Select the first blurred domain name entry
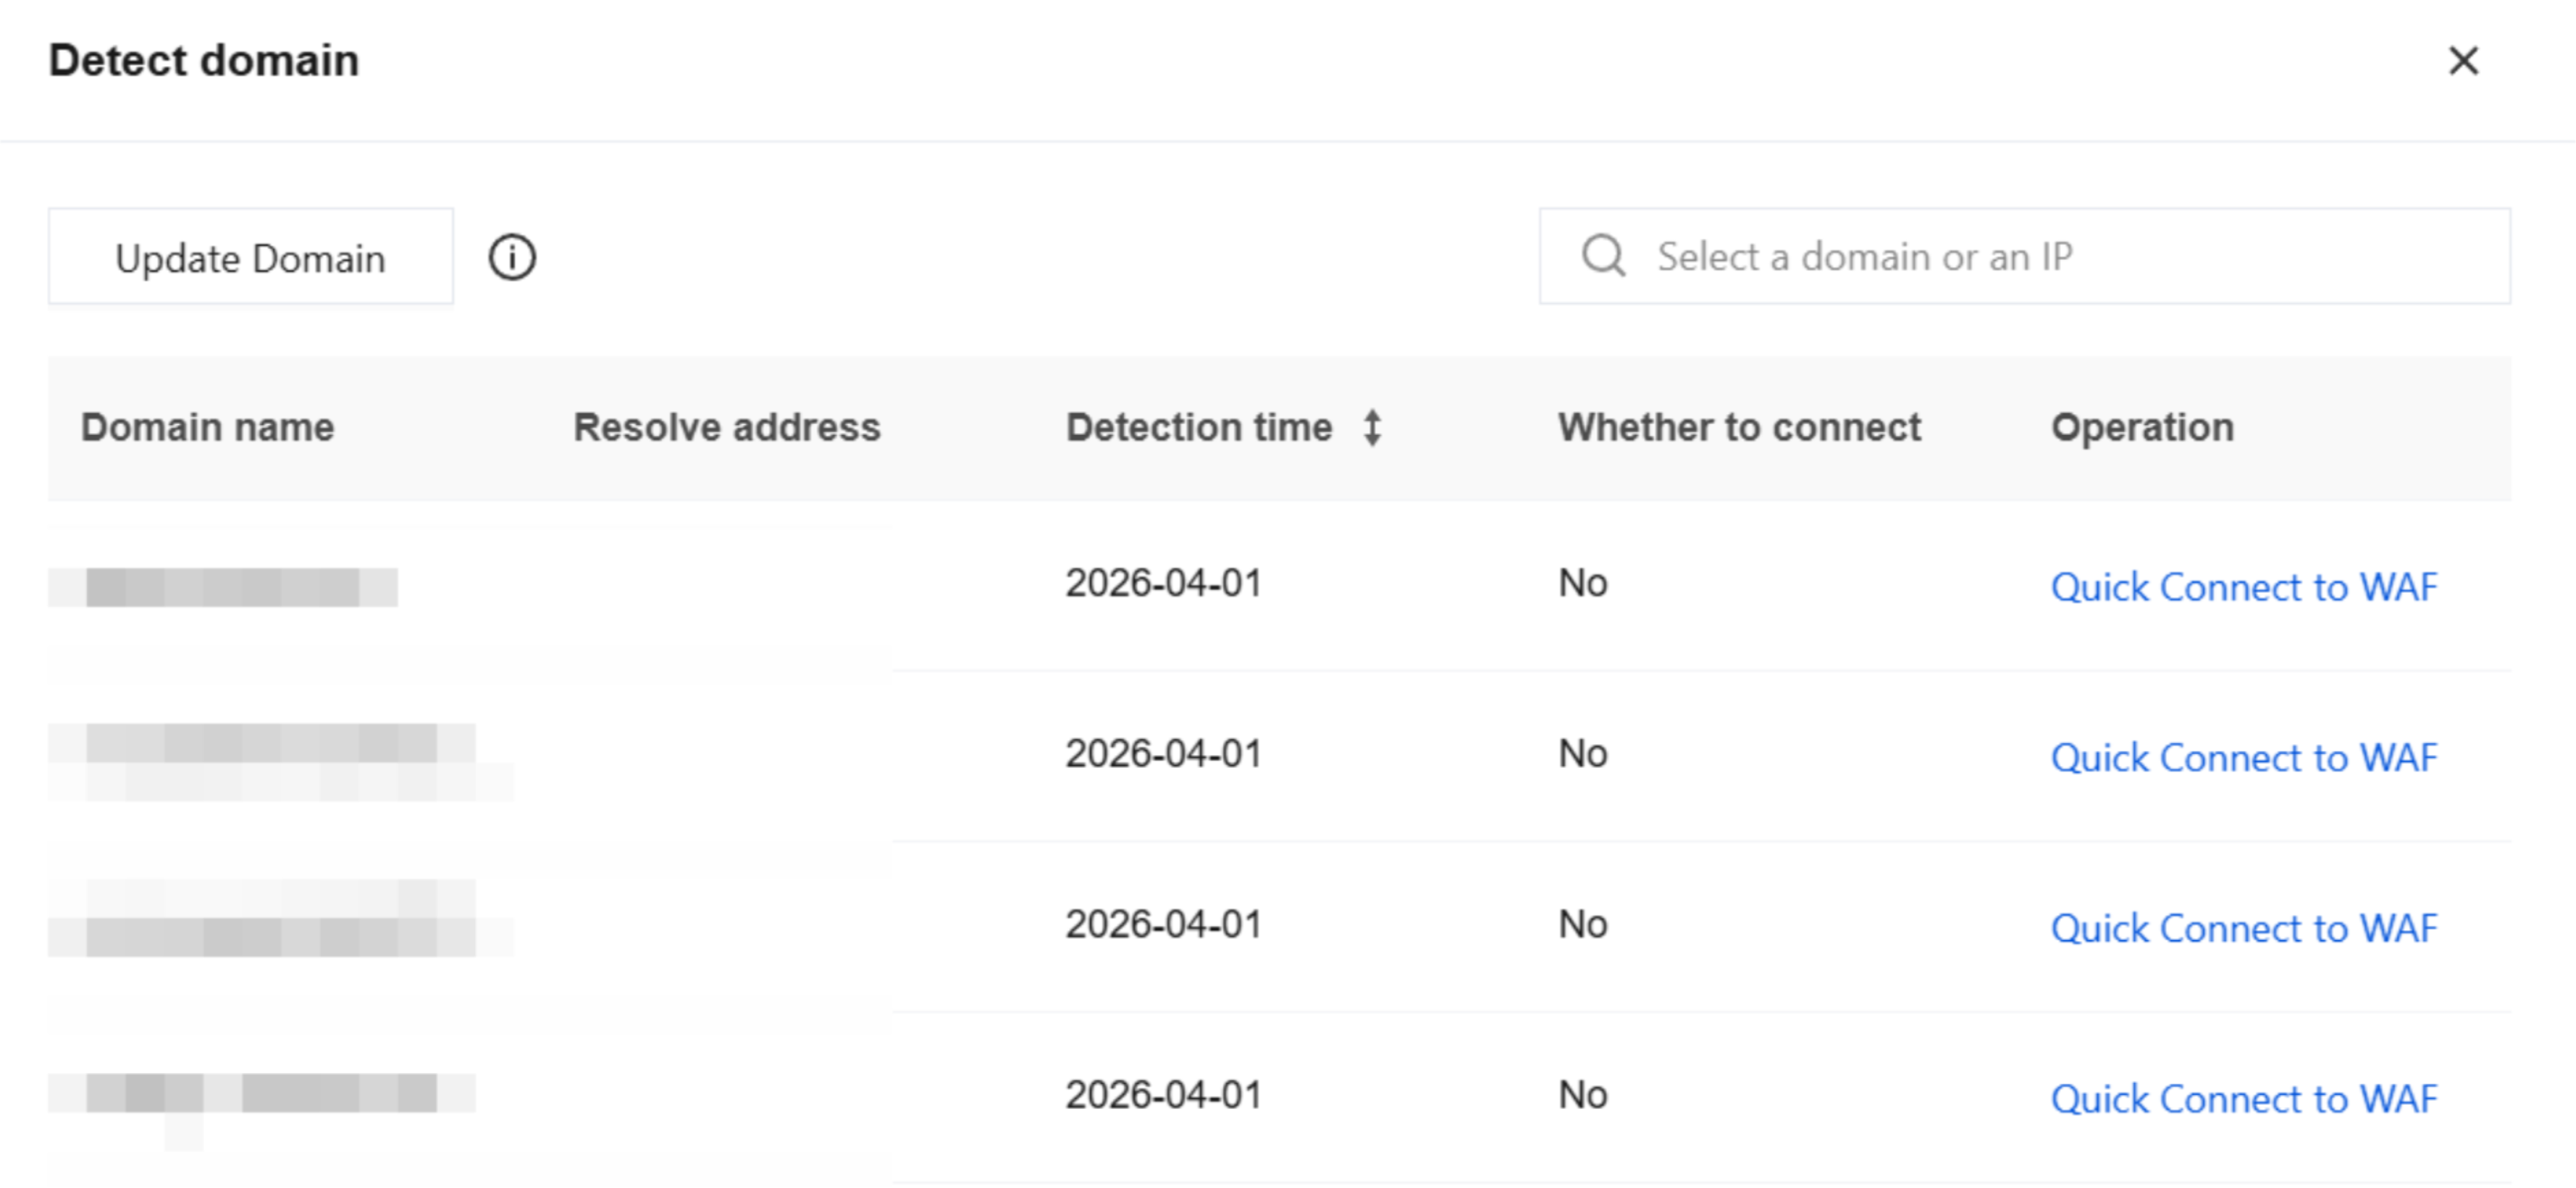The height and width of the screenshot is (1188, 2576). [223, 587]
